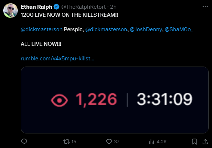Open the @JoshDenny mention

(146, 29)
